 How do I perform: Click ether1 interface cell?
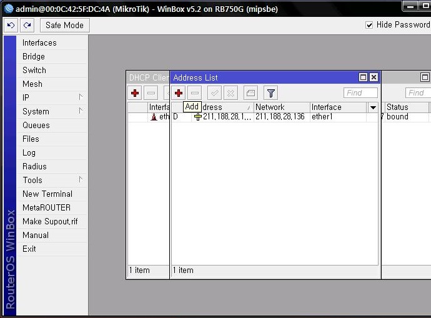coord(322,117)
